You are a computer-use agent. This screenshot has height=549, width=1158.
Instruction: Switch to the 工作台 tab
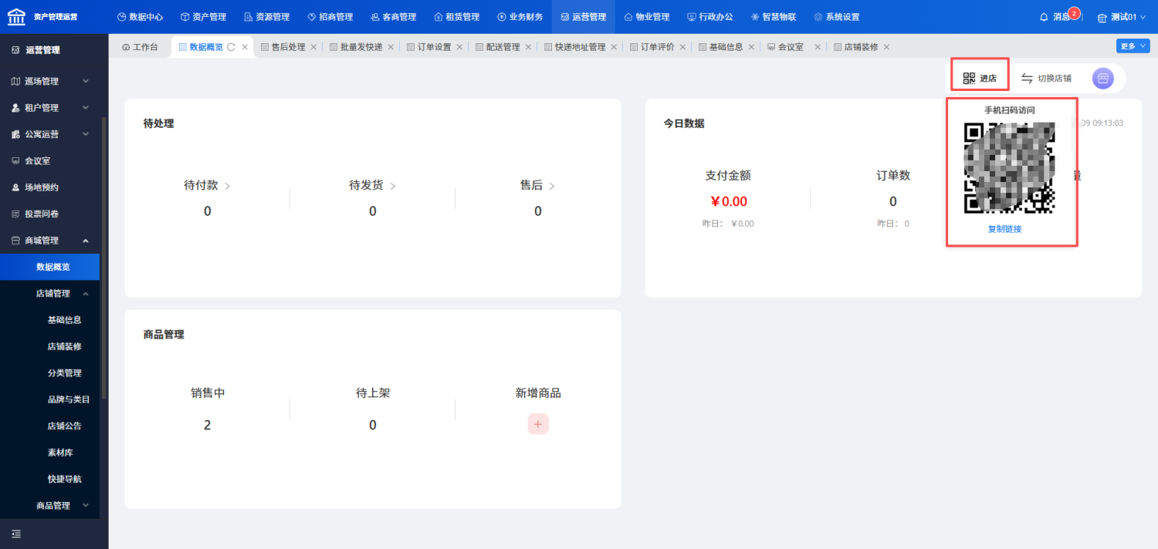click(x=140, y=47)
